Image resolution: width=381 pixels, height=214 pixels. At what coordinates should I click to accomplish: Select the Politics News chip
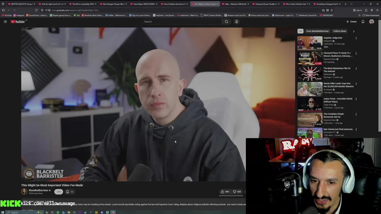click(340, 31)
